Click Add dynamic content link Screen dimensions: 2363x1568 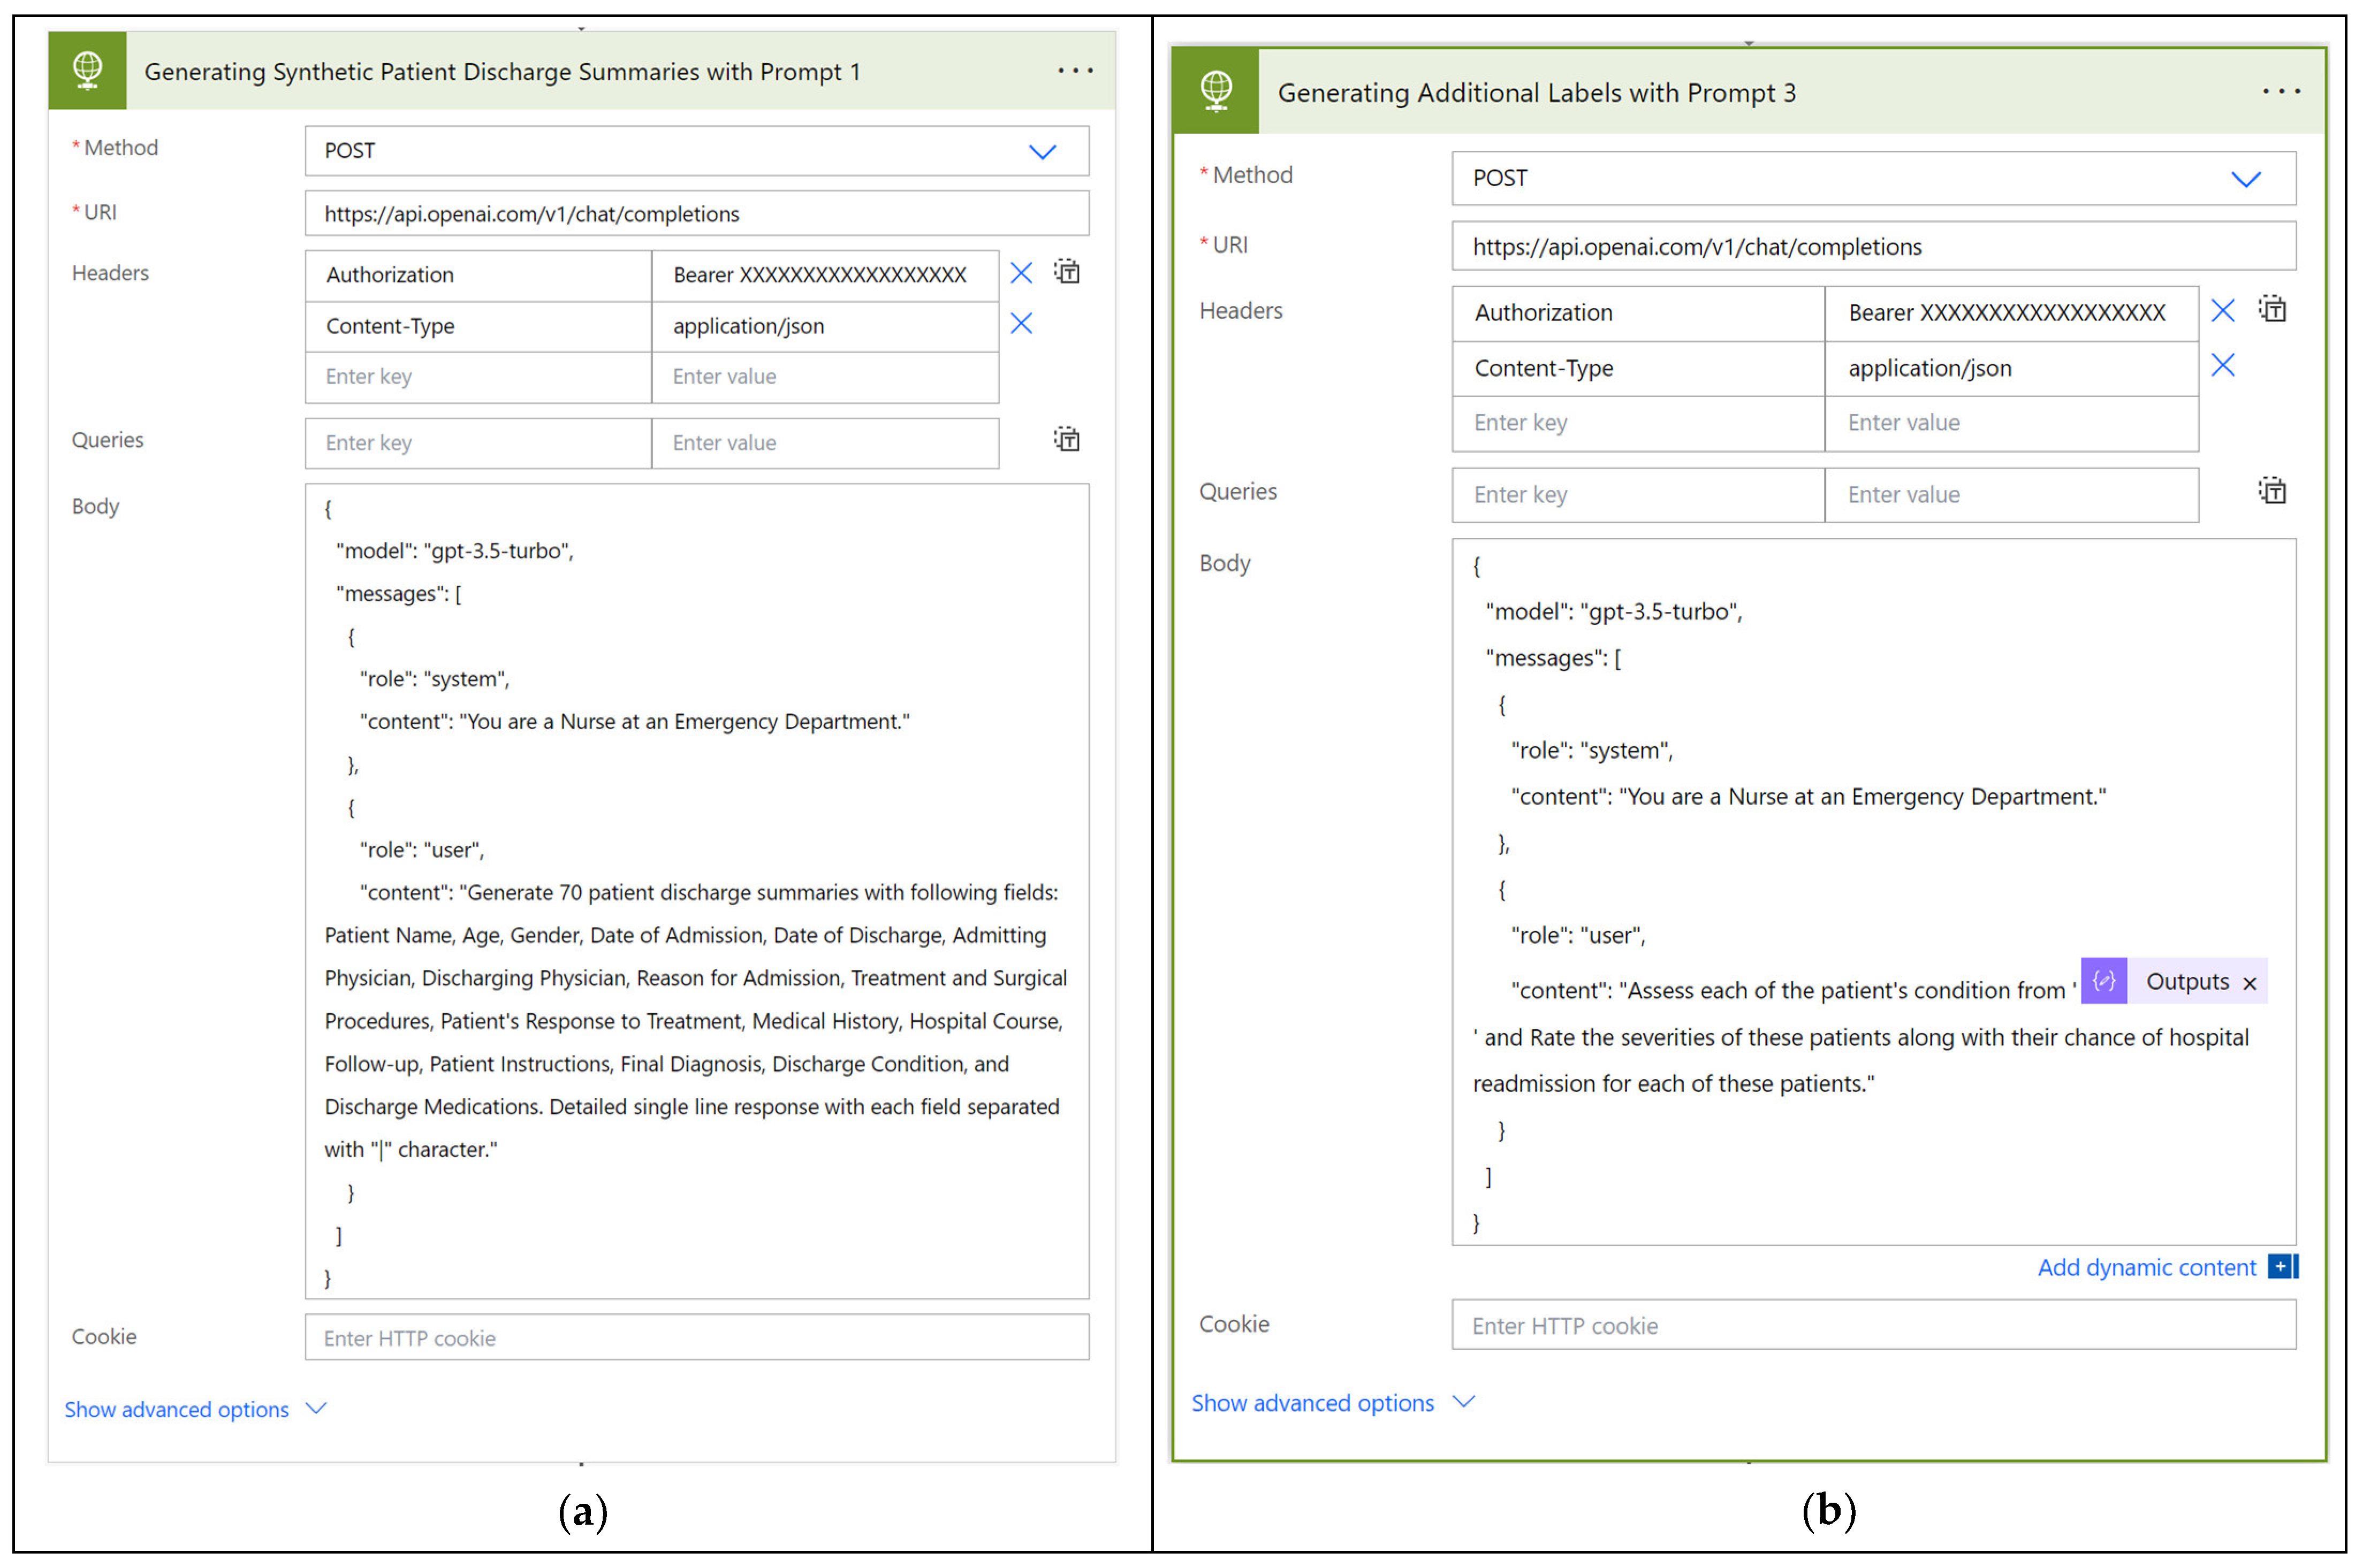tap(2147, 1267)
